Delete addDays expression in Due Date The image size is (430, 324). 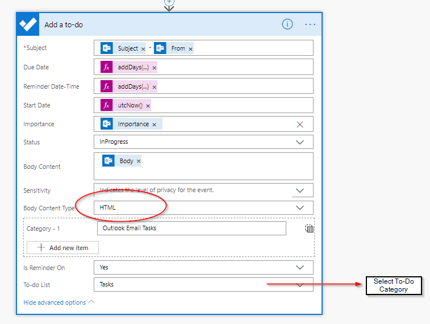(155, 68)
